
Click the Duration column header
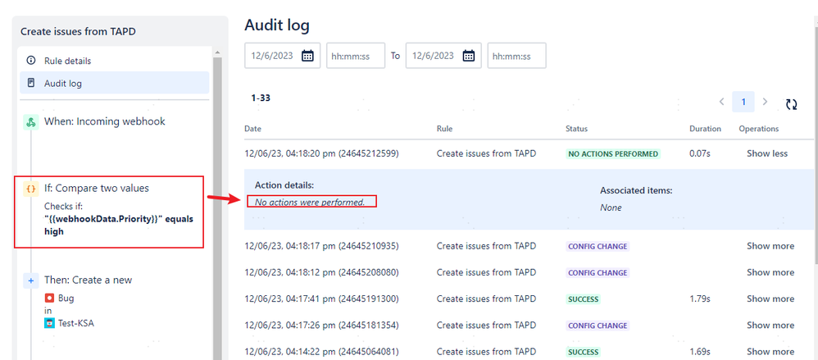pyautogui.click(x=705, y=129)
